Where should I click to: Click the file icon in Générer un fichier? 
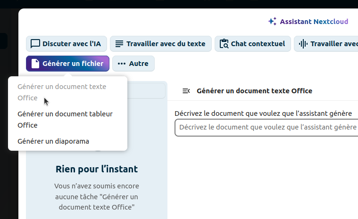(35, 64)
